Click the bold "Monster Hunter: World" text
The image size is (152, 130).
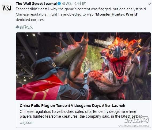tap(116, 14)
